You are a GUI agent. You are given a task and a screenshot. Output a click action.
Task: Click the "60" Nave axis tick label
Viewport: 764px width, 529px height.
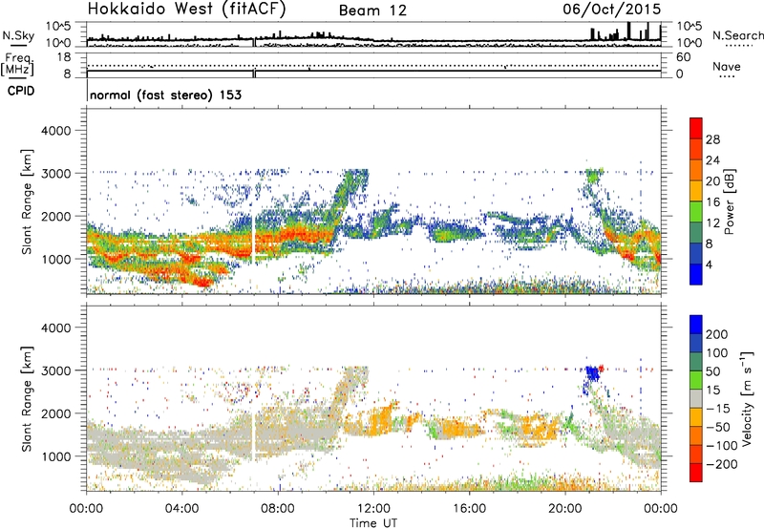[x=683, y=57]
